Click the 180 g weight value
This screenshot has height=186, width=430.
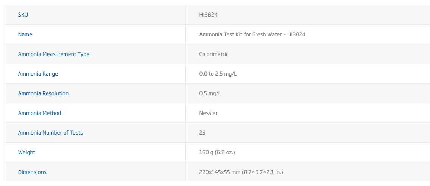tap(217, 152)
